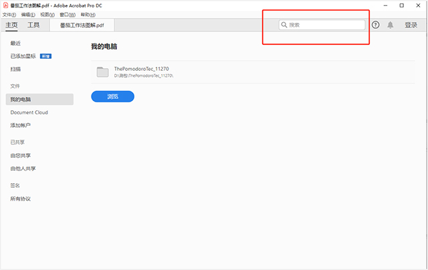Close the Acrobat window
The image size is (428, 270).
tap(418, 5)
